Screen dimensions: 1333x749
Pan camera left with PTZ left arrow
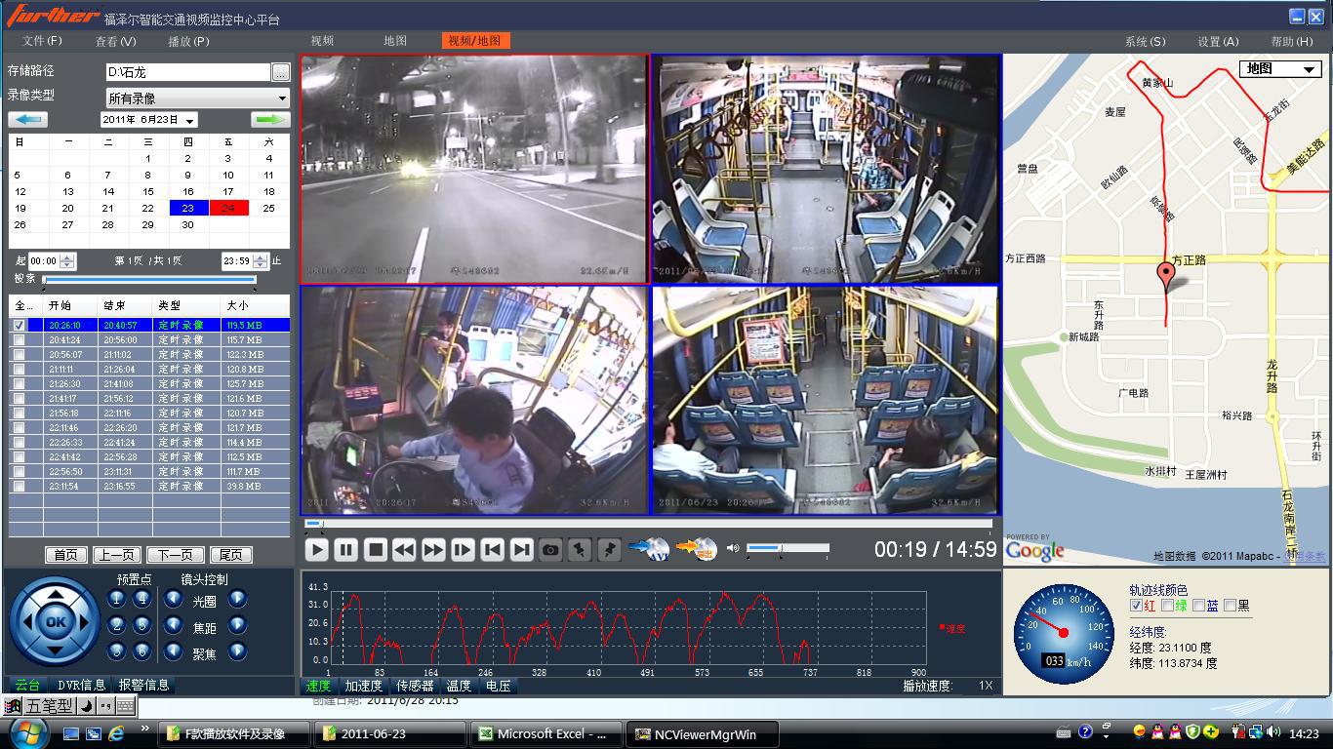click(27, 621)
